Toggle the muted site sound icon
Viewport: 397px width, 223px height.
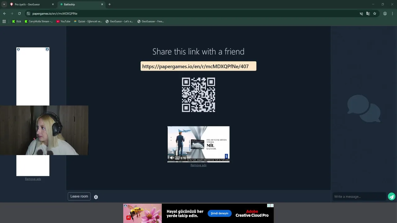(x=361, y=14)
